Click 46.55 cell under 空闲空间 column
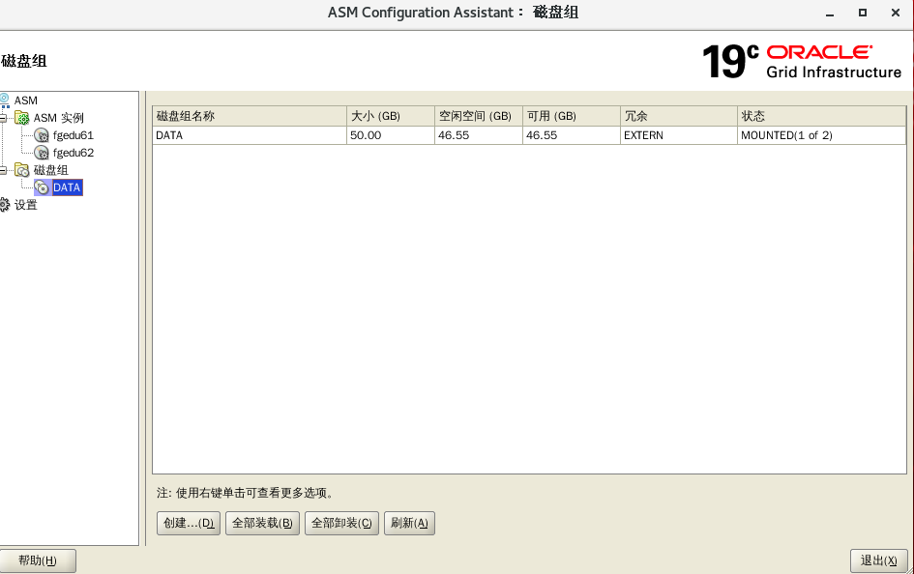 (479, 135)
